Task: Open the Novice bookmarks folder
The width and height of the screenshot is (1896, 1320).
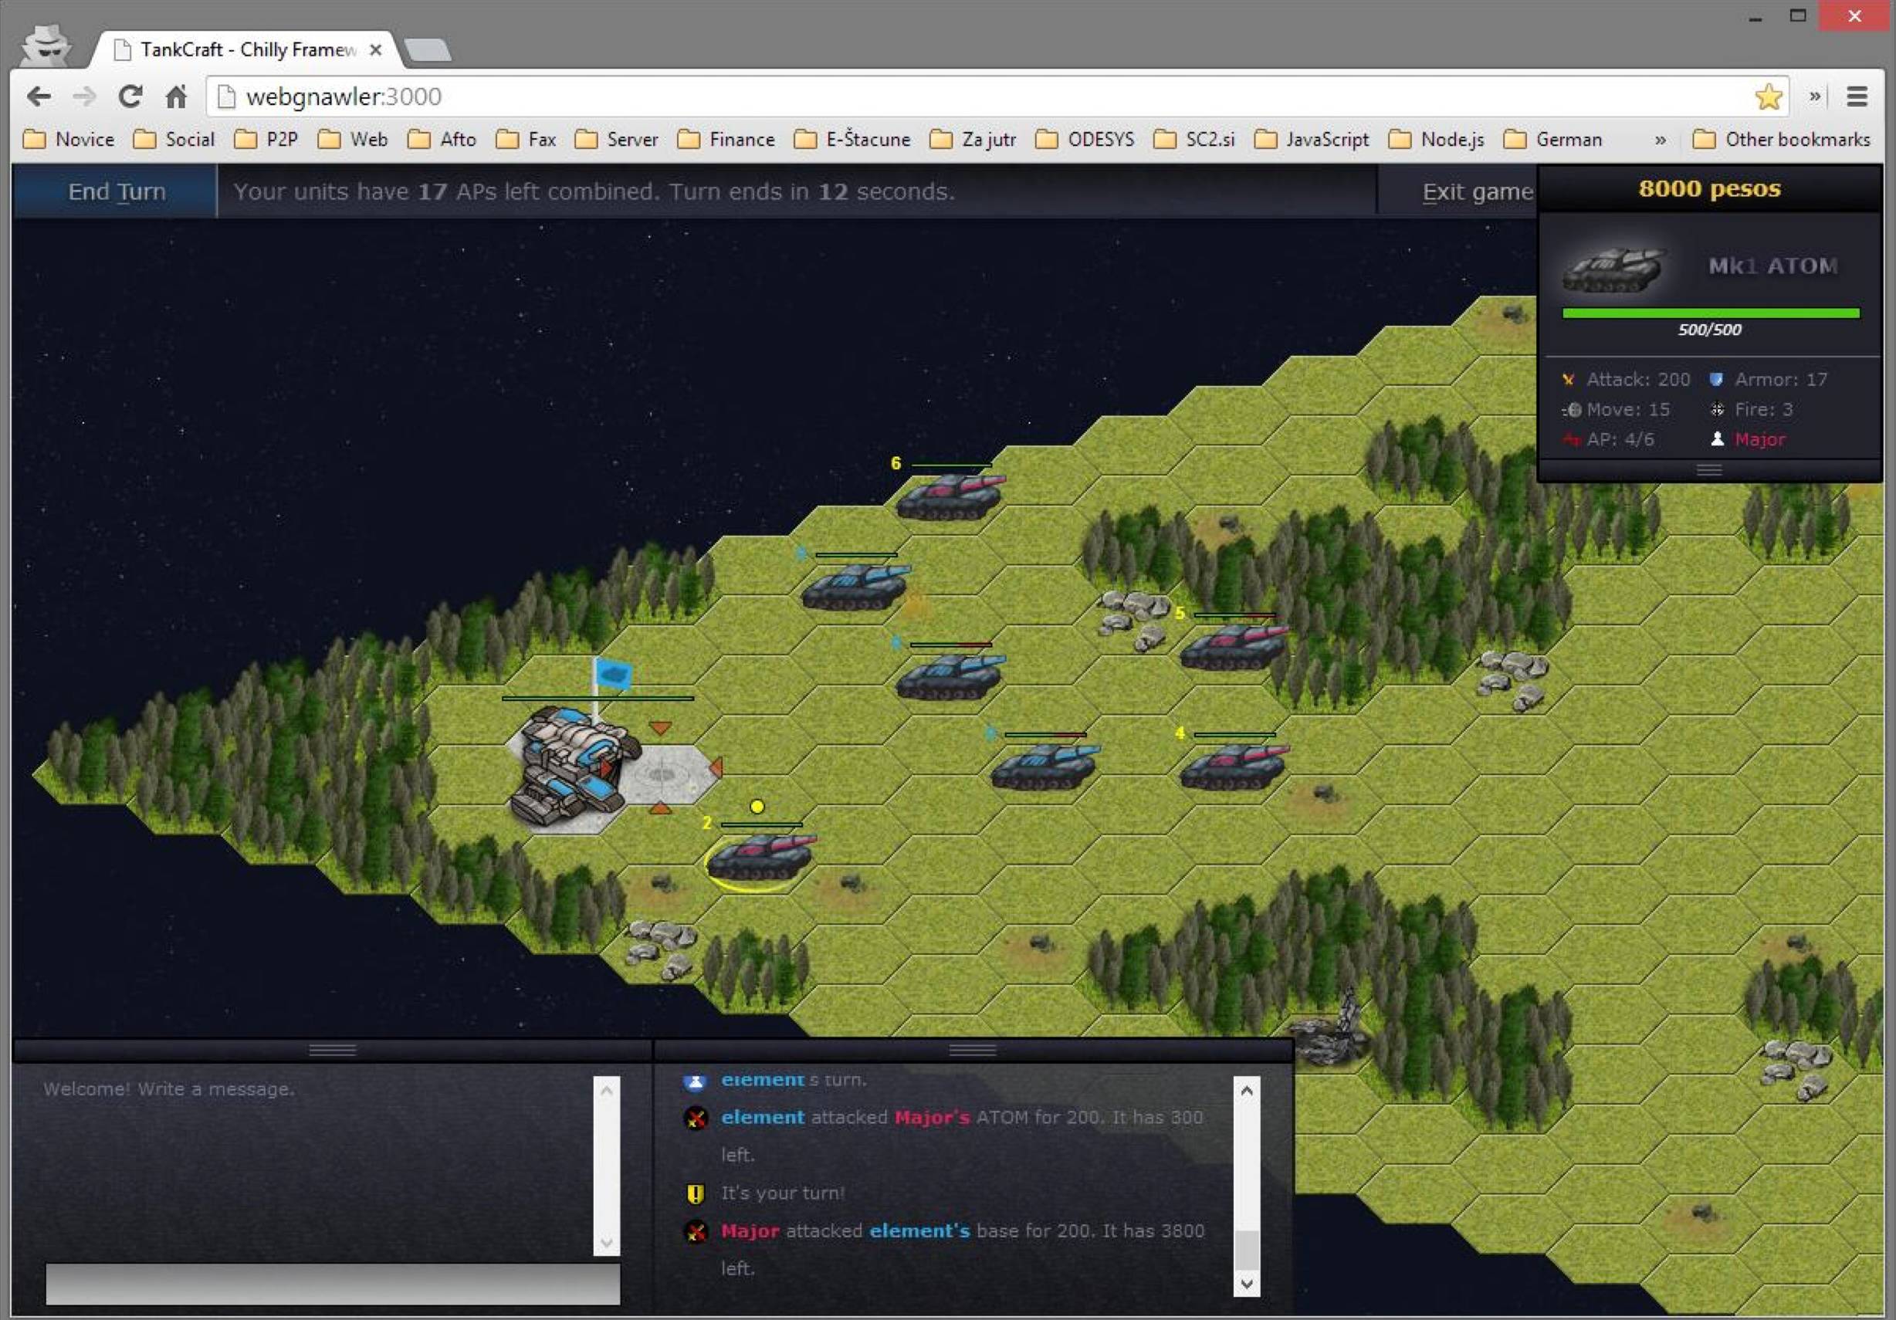Action: point(69,140)
